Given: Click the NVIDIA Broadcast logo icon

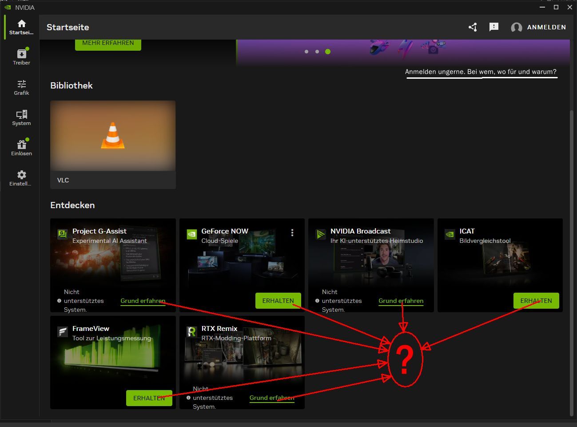Looking at the screenshot, I should click(321, 234).
